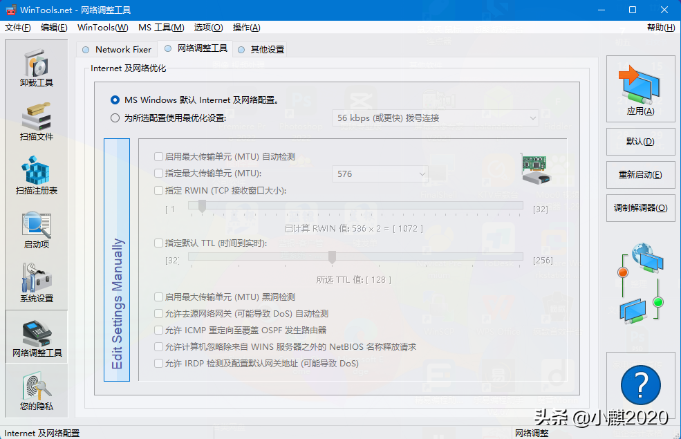Screen dimensions: 681x439
Task: Click the WinTools.net title bar app icon
Action: [10, 10]
